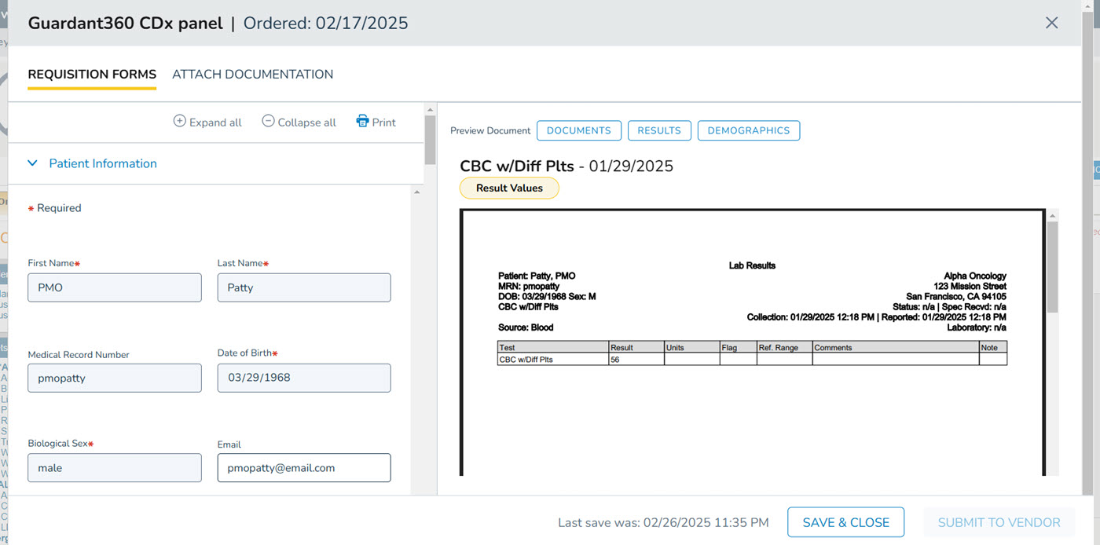Click the Email input field
Image resolution: width=1100 pixels, height=545 pixels.
303,468
